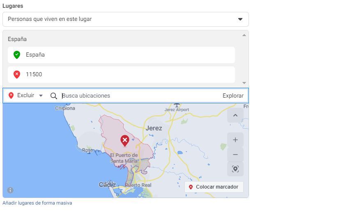Select the 11500 excluded location row
The width and height of the screenshot is (350, 214).
(x=121, y=74)
